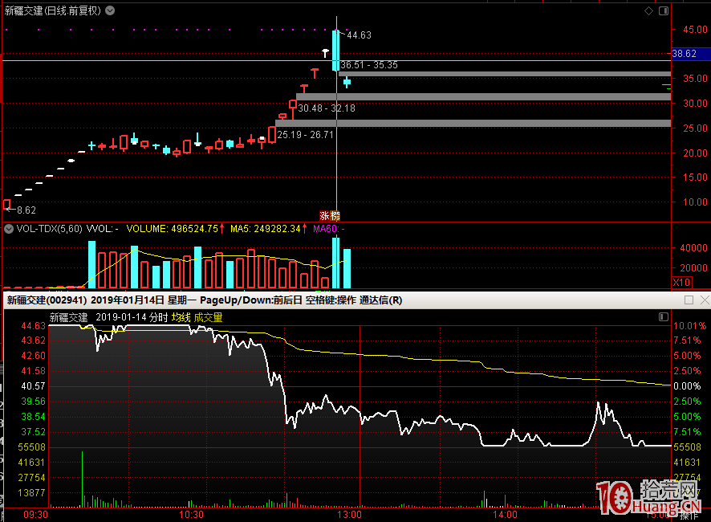
Task: Toggle the side panel icon at chart top-right
Action: click(x=662, y=10)
